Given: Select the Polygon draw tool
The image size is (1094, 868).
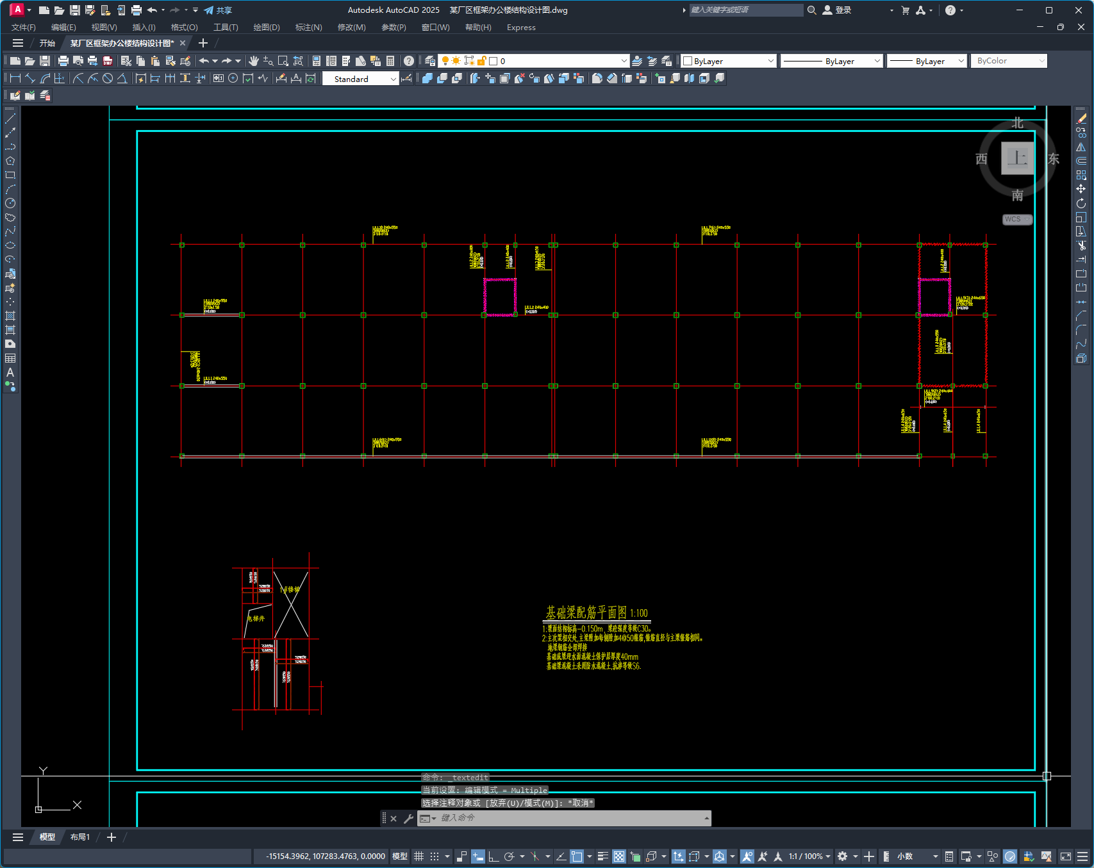Looking at the screenshot, I should (10, 161).
